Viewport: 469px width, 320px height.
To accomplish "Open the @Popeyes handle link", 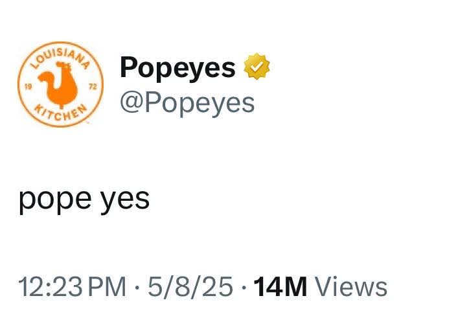I will click(187, 102).
